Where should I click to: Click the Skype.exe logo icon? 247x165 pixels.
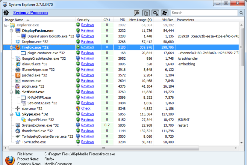click(x=18, y=114)
